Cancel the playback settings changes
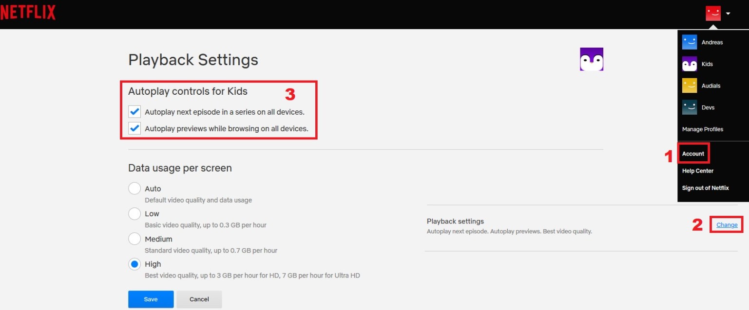Image resolution: width=749 pixels, height=310 pixels. (x=199, y=299)
